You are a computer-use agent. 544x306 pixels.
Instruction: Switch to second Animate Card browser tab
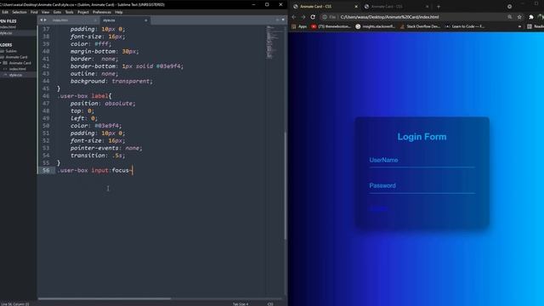click(x=395, y=6)
